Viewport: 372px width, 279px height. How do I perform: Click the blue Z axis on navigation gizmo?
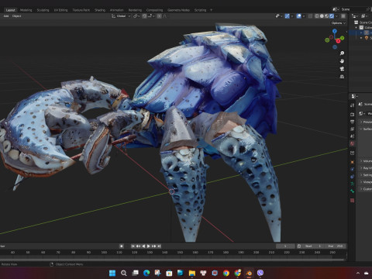(335, 31)
